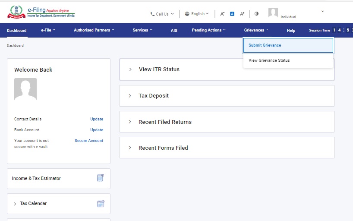Click the globe language icon
This screenshot has height=221, width=353.
(187, 14)
